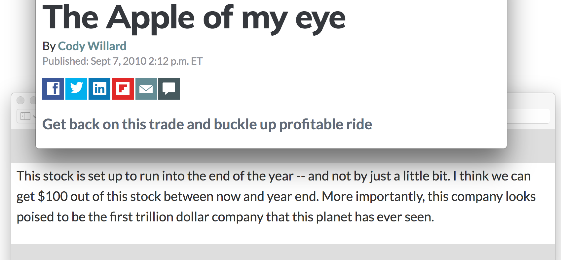The image size is (561, 260).
Task: Click the red Flipboard share icon
Action: [x=123, y=89]
